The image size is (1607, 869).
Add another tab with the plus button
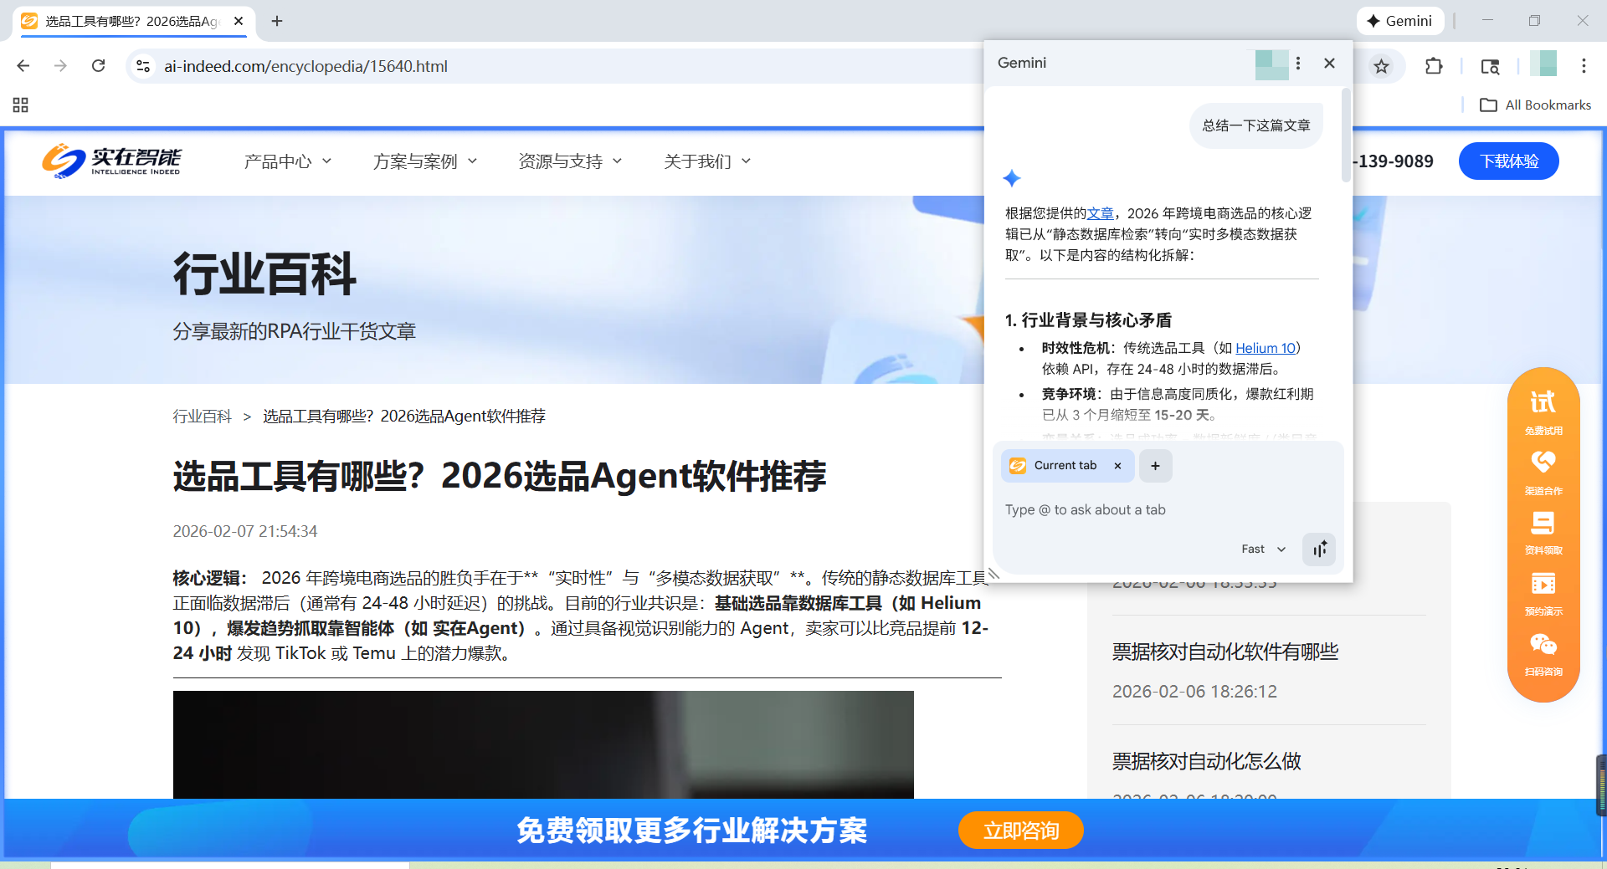(x=1155, y=466)
